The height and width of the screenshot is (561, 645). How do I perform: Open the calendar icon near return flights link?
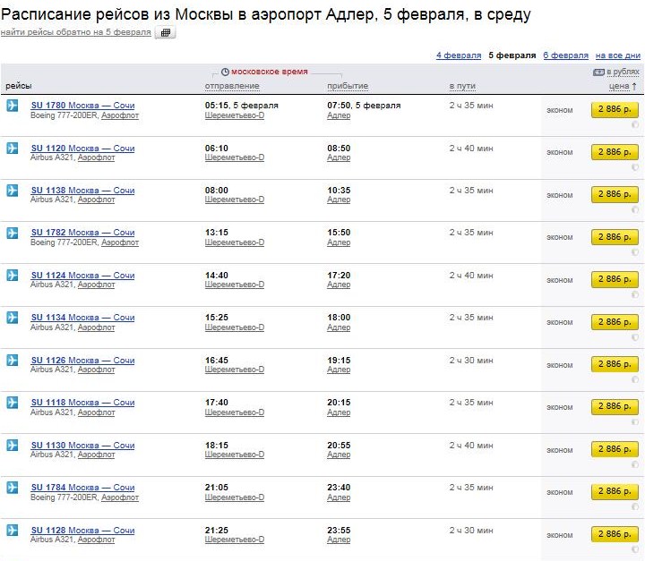click(166, 32)
